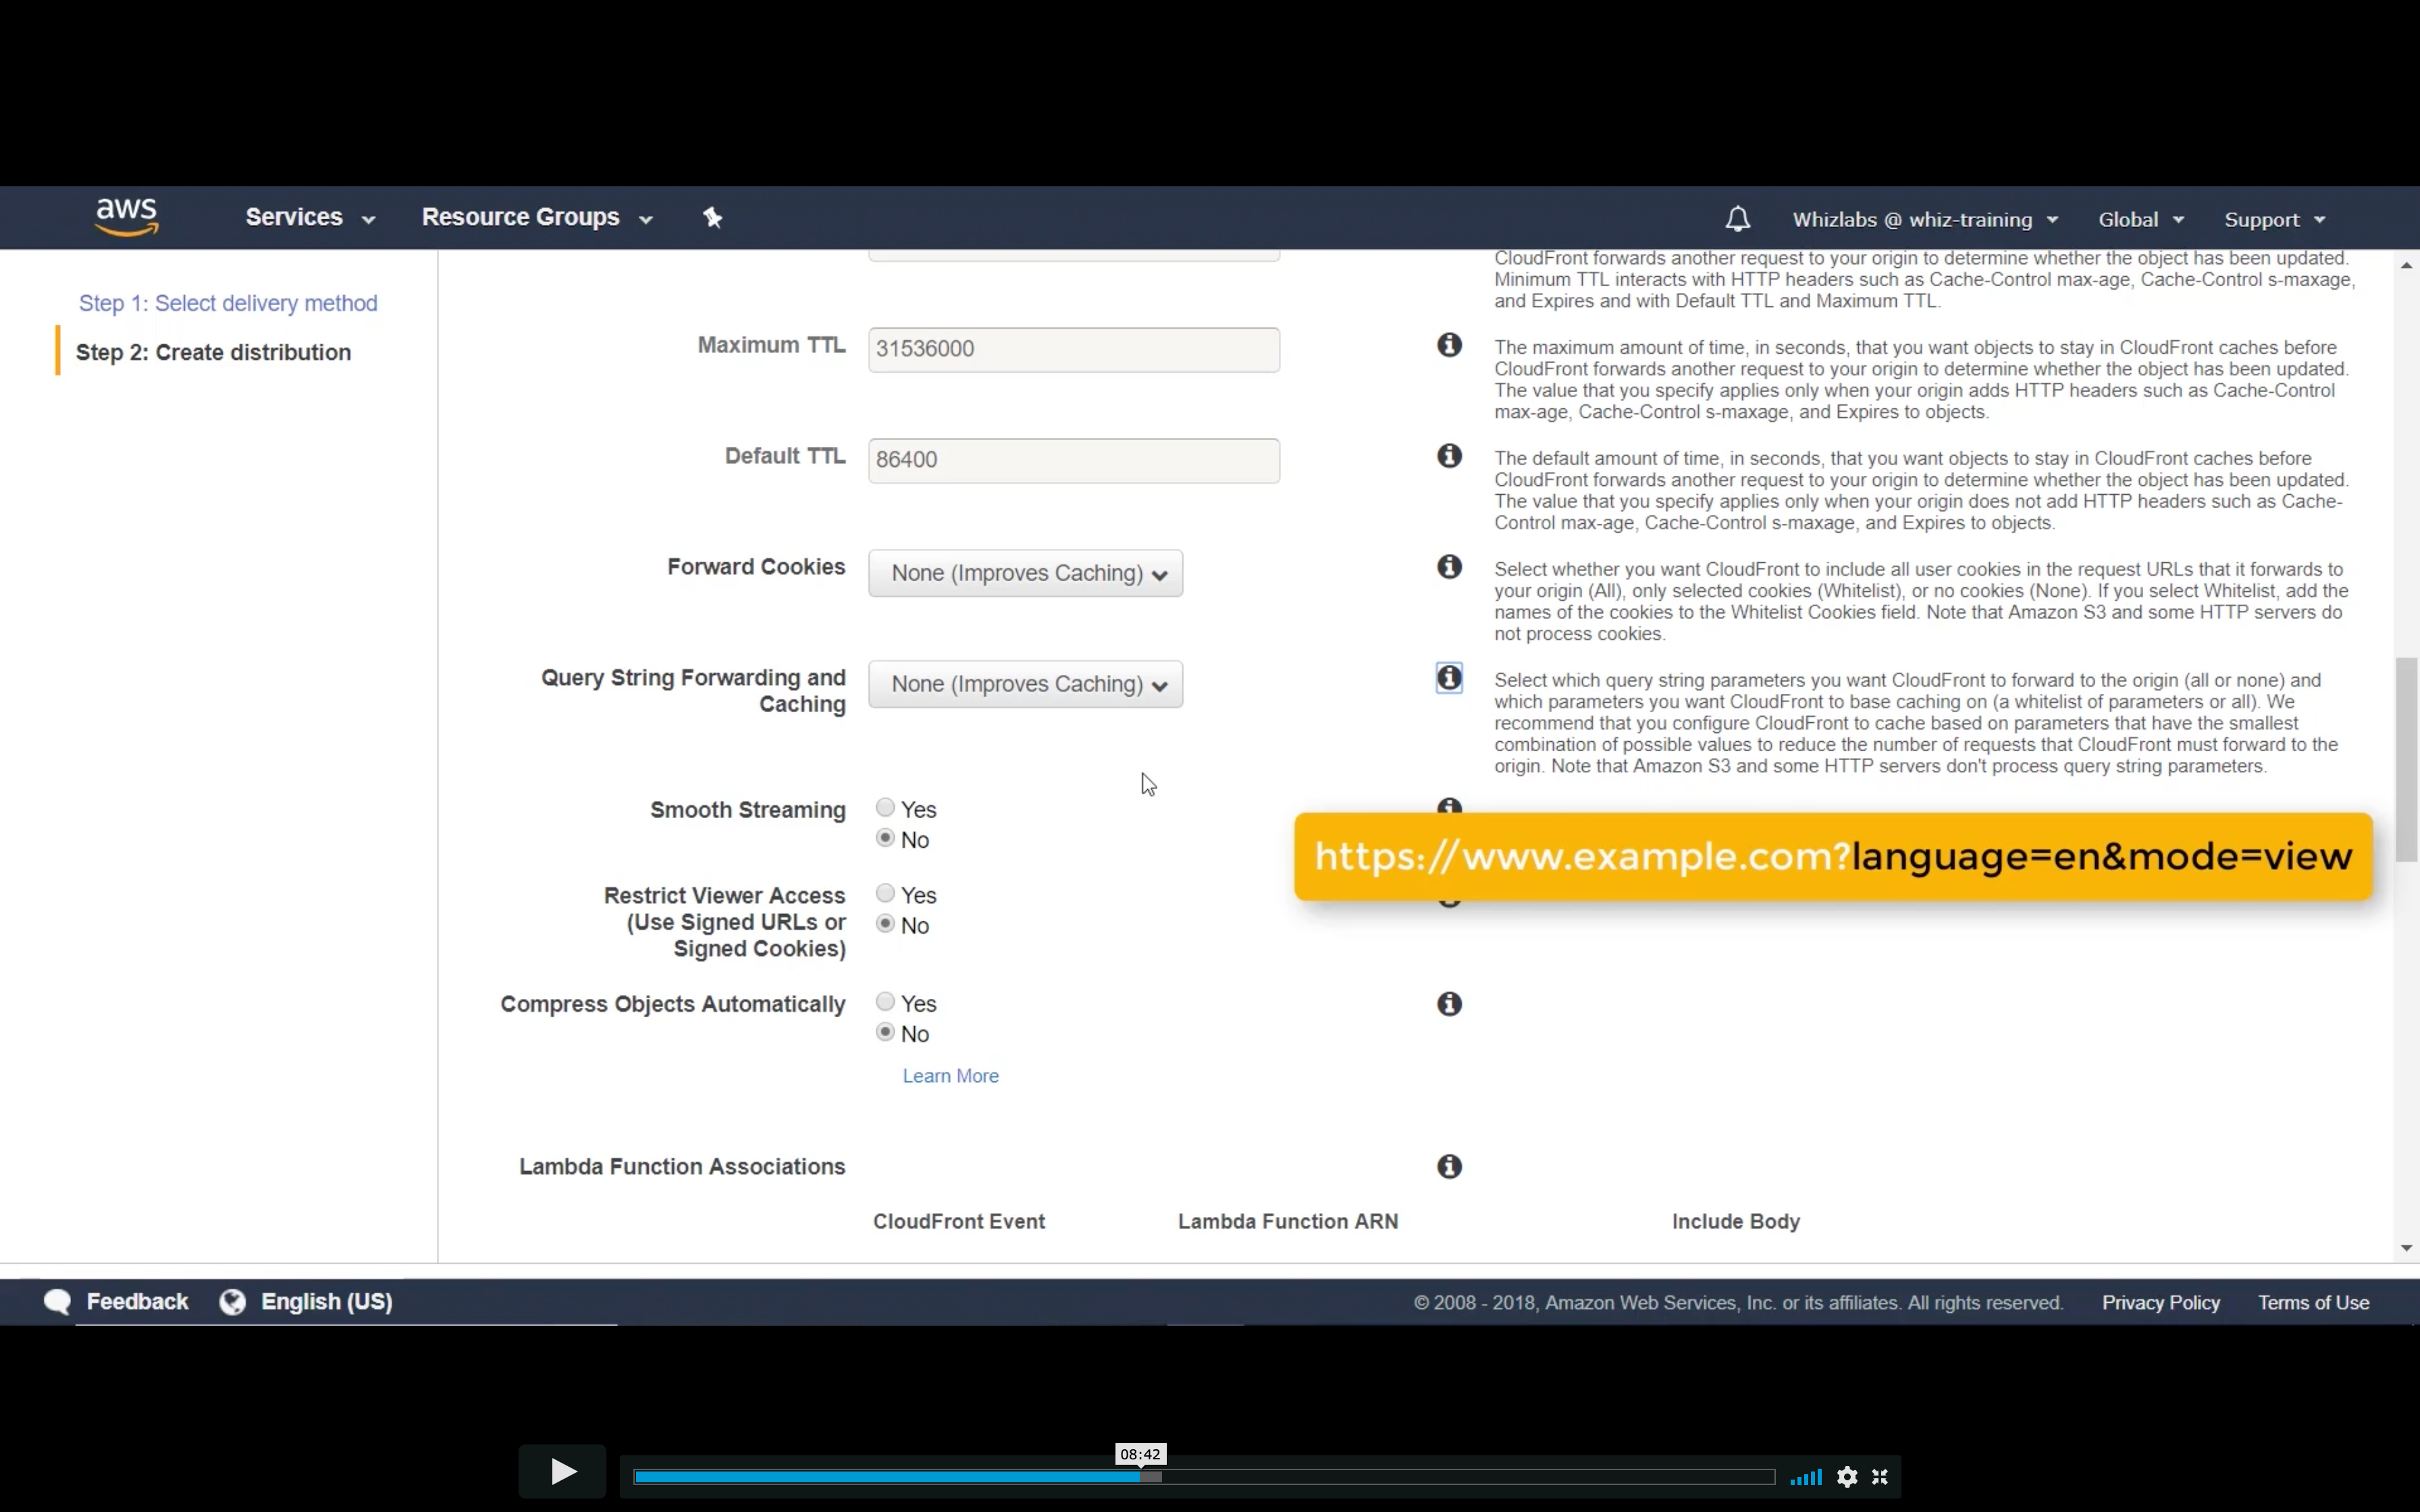The image size is (2420, 1512).
Task: Open Query String Forwarding and Caching dropdown
Action: coord(1025,684)
